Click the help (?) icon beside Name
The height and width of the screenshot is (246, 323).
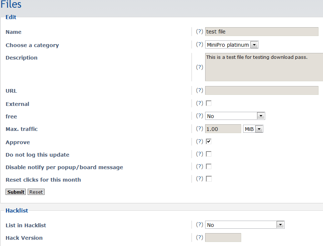click(200, 32)
